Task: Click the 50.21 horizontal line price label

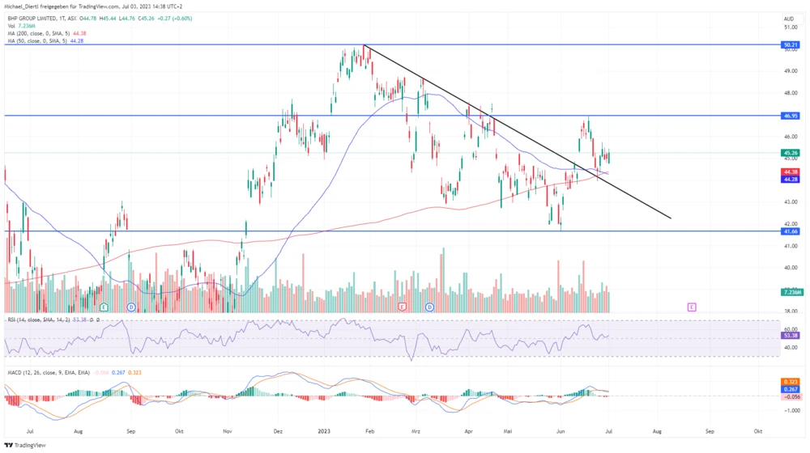Action: 791,45
